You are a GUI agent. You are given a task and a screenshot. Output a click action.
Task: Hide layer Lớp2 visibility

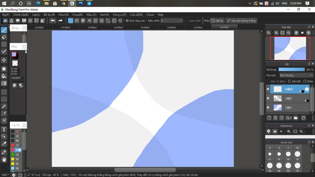[268, 98]
